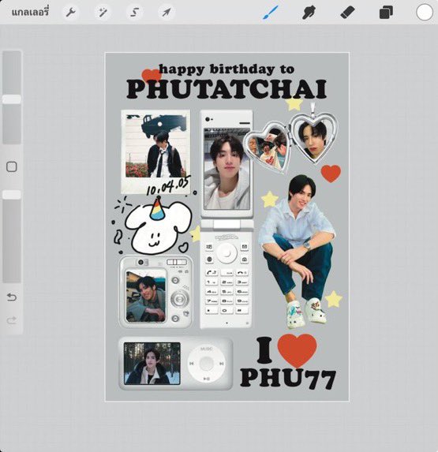Tap the iPod-style music player photo
This screenshot has height=452, width=438.
[152, 364]
